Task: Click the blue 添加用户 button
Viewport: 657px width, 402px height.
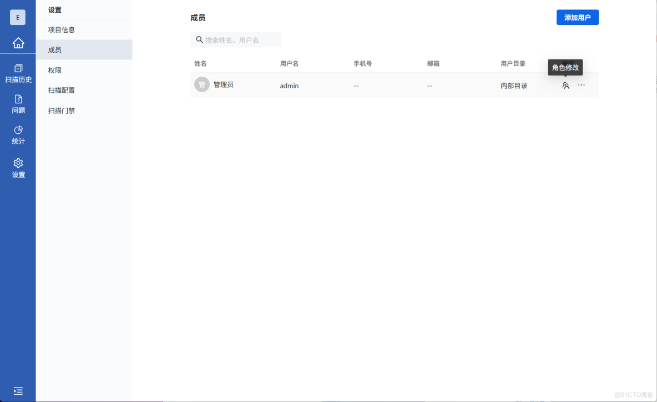Action: (577, 17)
